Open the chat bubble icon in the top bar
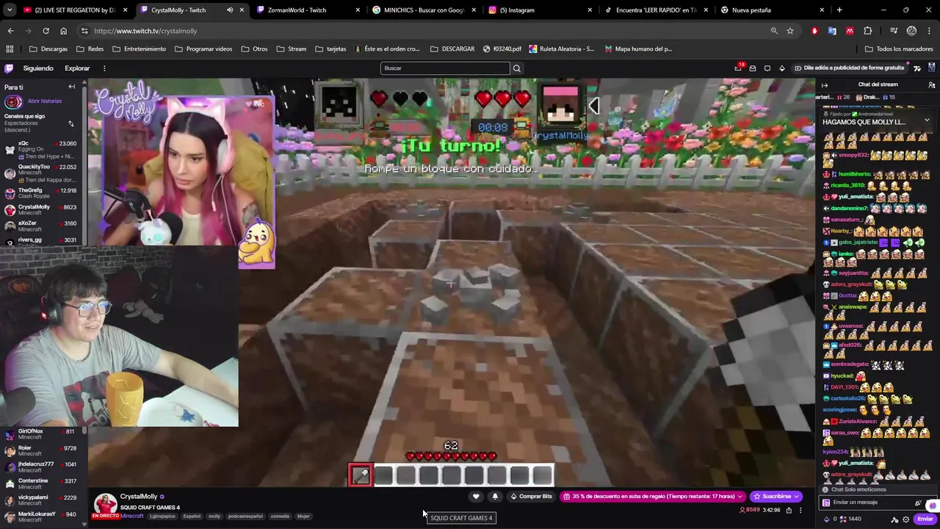Image resolution: width=940 pixels, height=529 pixels. [767, 68]
